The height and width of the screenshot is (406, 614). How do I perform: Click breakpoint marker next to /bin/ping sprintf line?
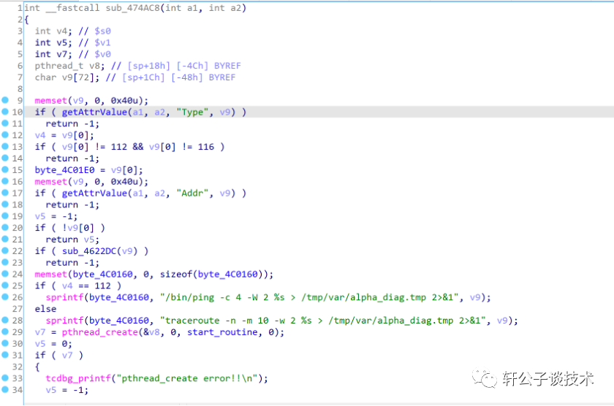5,297
